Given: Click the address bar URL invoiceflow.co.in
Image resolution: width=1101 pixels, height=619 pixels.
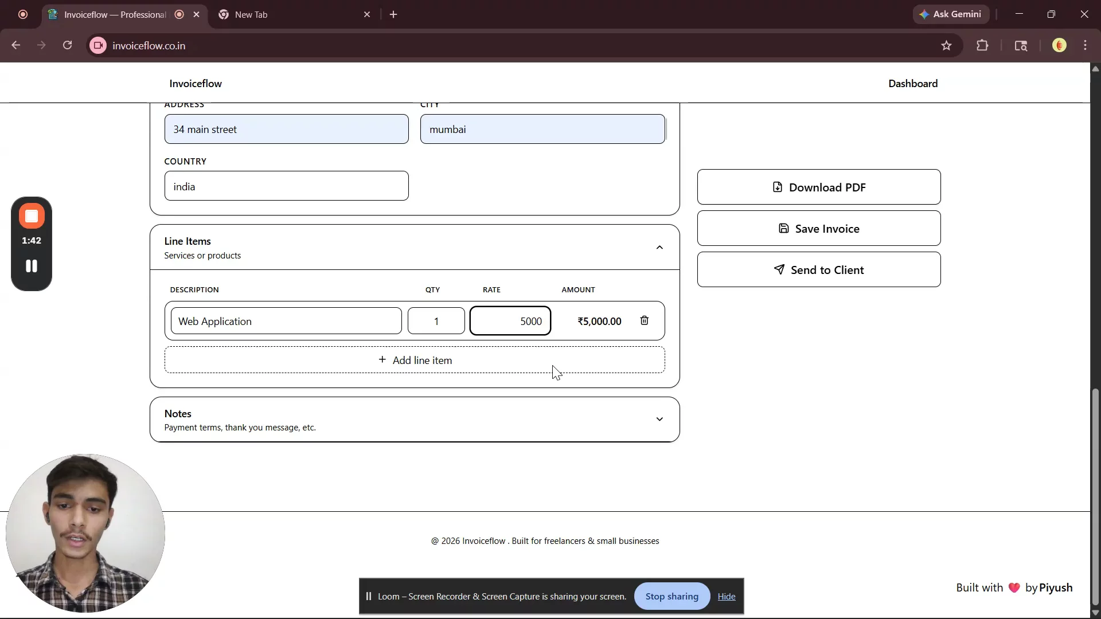Looking at the screenshot, I should (x=149, y=46).
